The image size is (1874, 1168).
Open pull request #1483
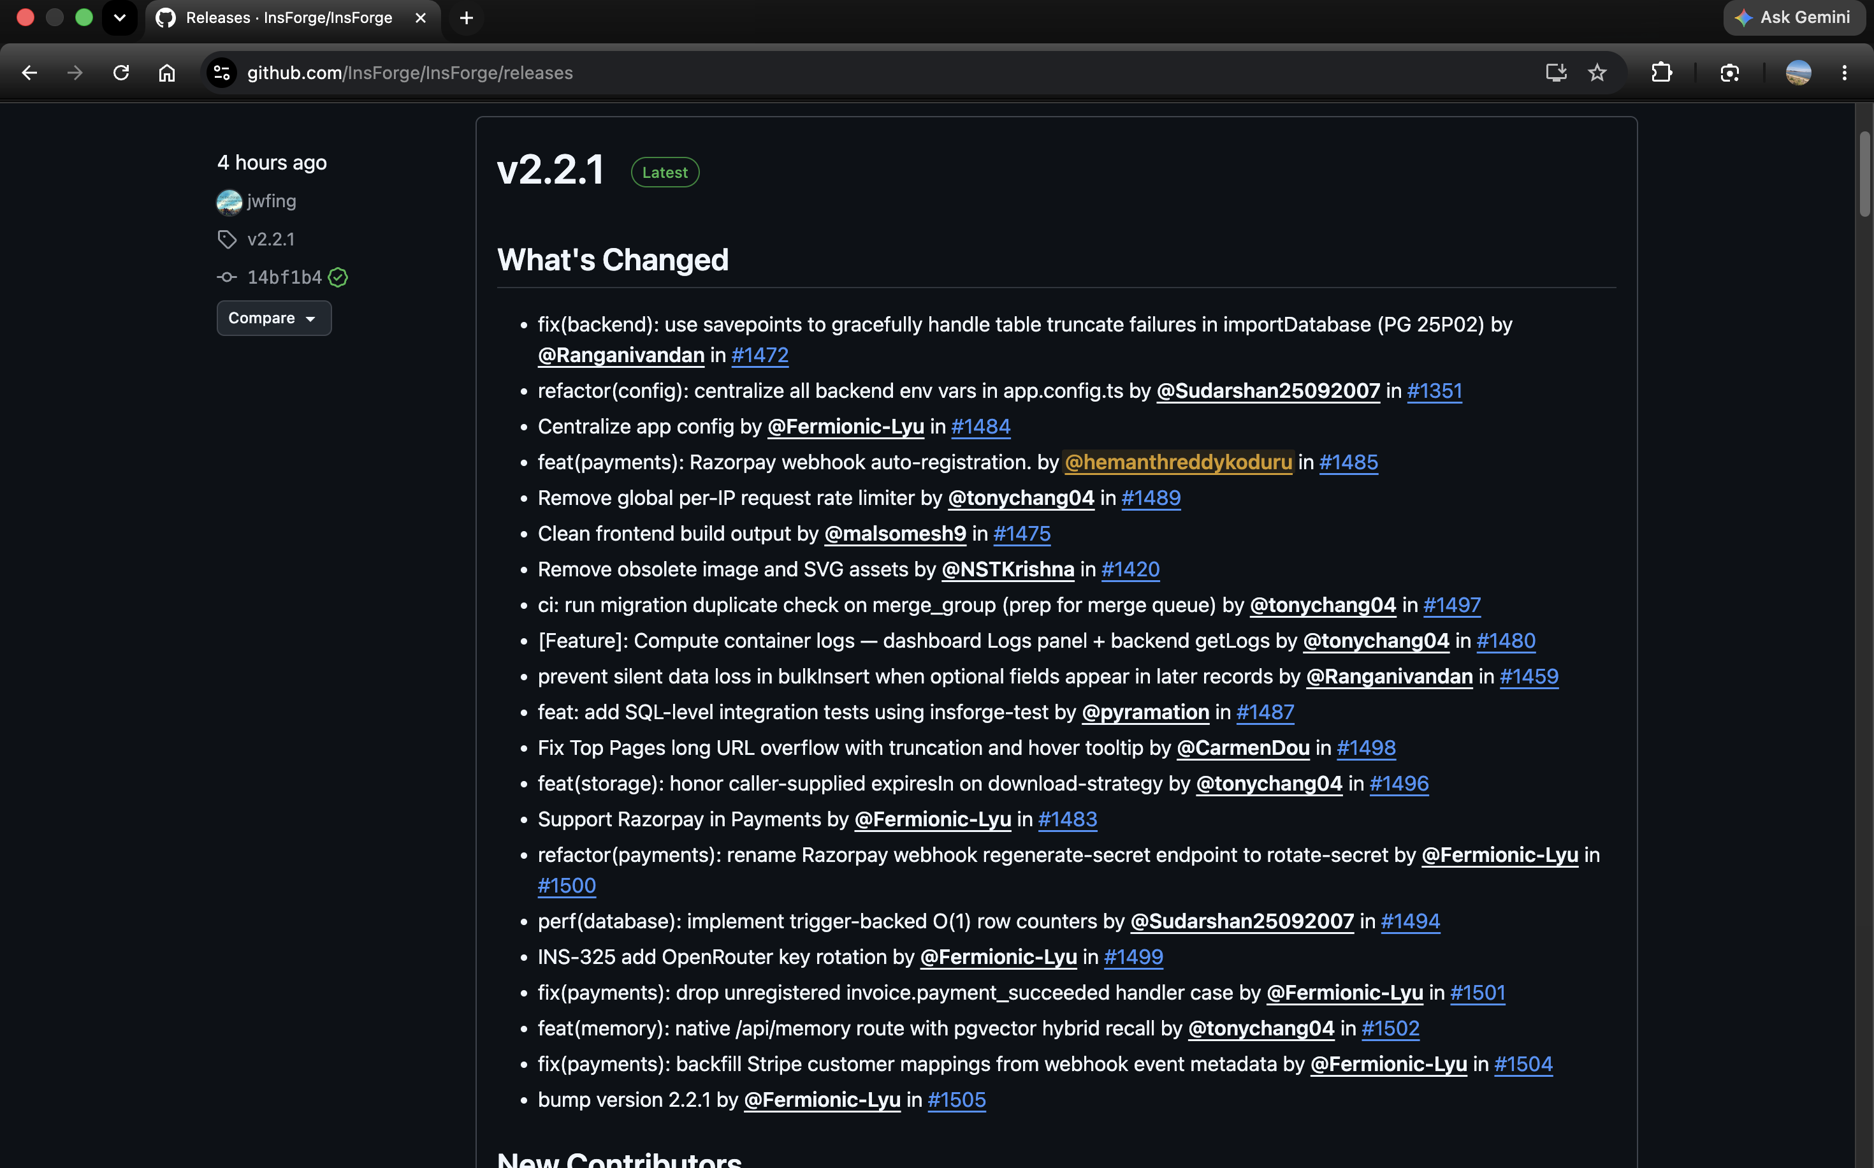click(x=1068, y=819)
